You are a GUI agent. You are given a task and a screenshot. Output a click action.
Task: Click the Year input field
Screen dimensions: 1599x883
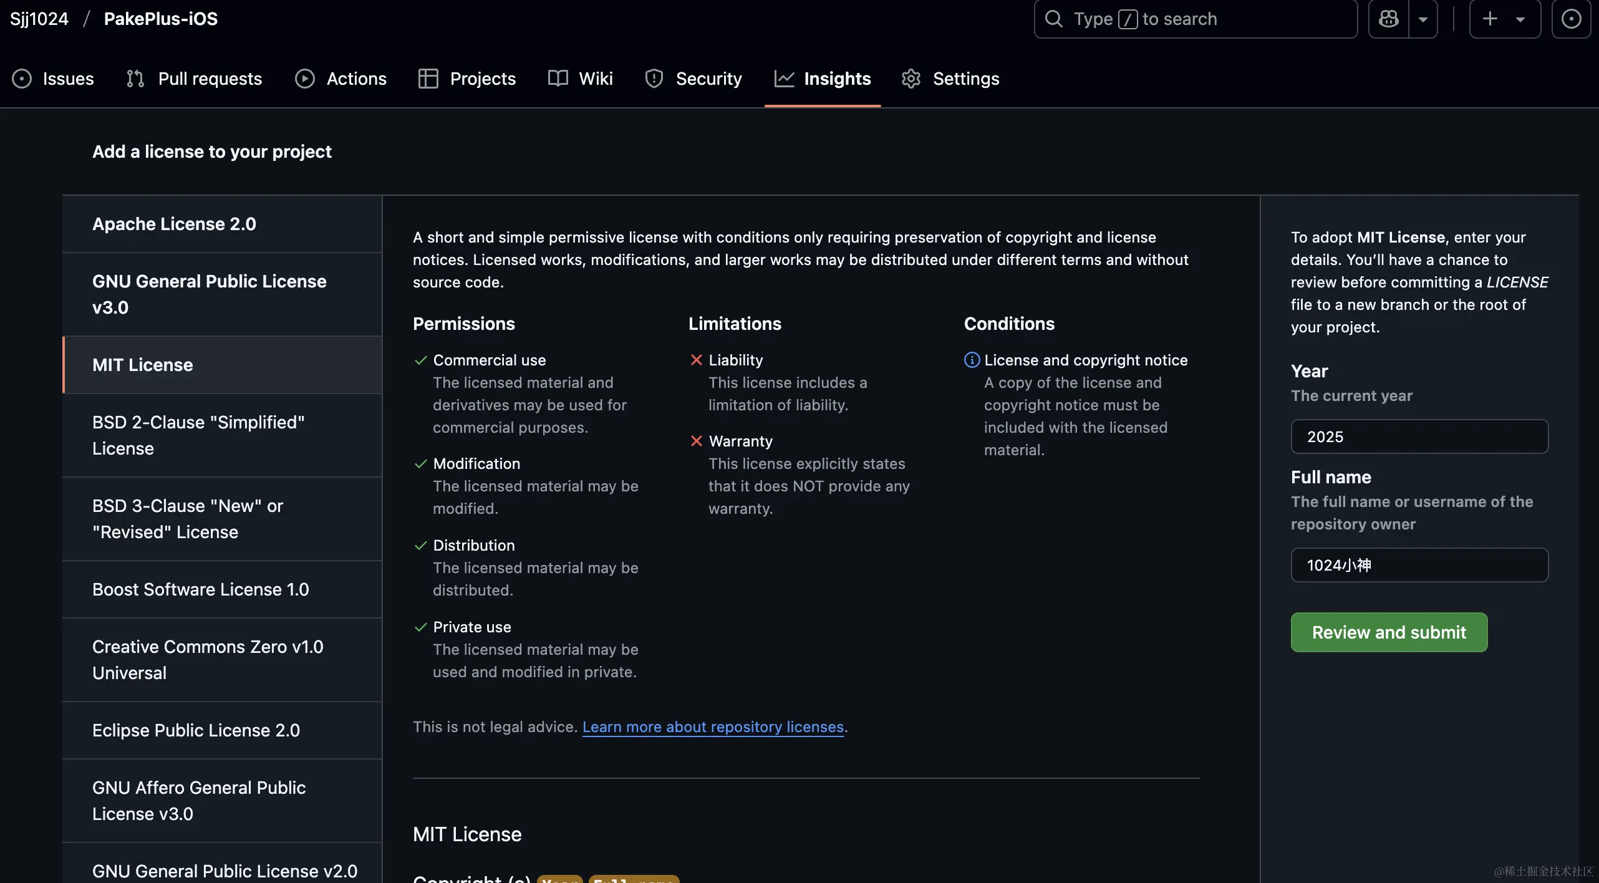point(1419,437)
